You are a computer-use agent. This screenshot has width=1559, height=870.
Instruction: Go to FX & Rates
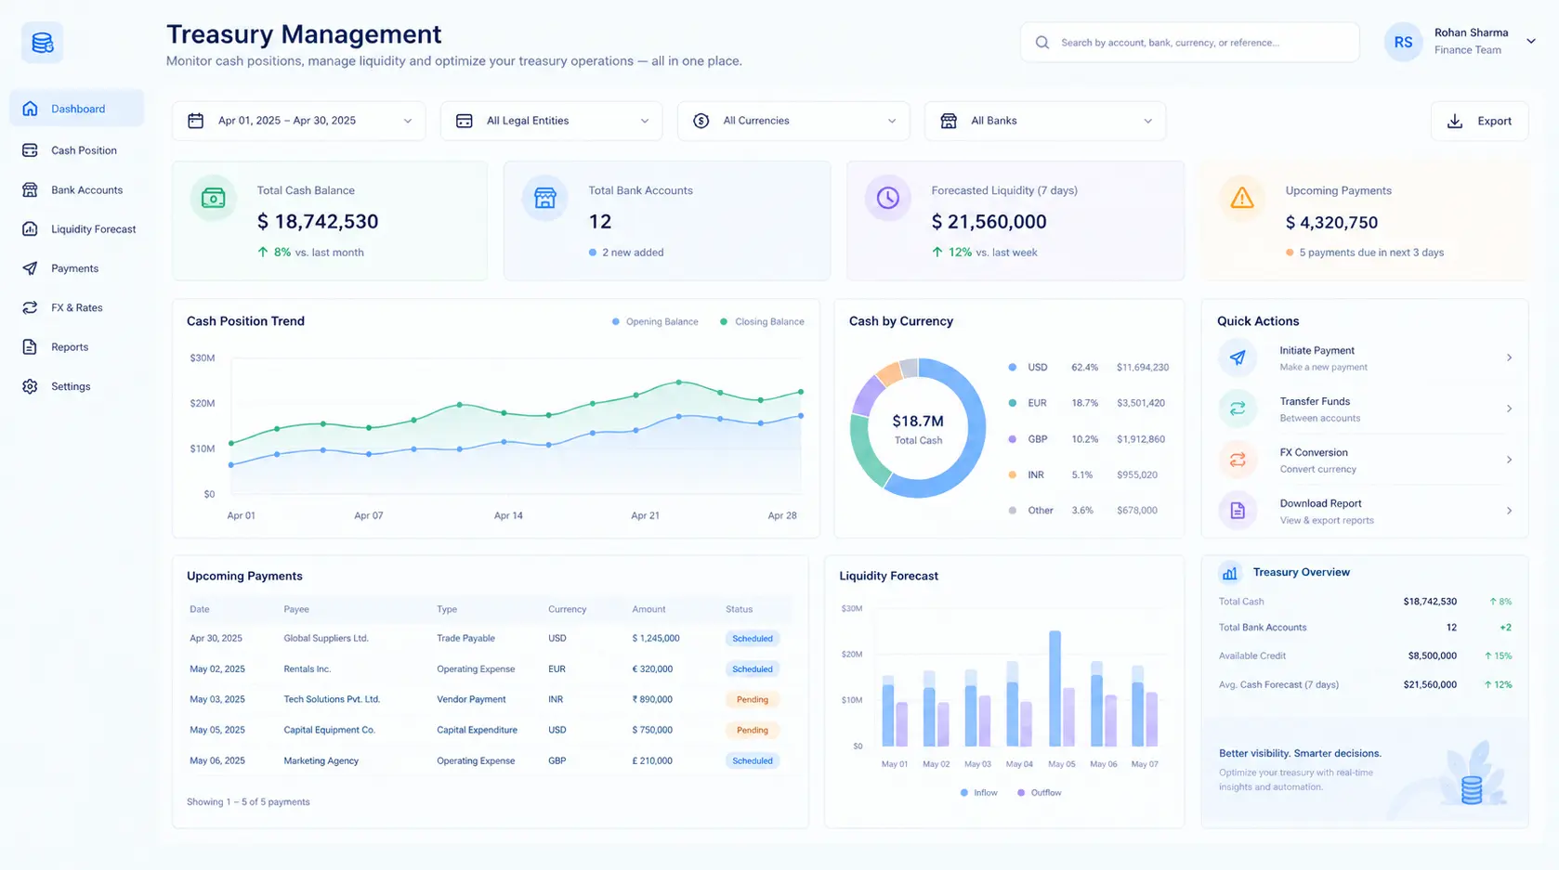tap(77, 307)
